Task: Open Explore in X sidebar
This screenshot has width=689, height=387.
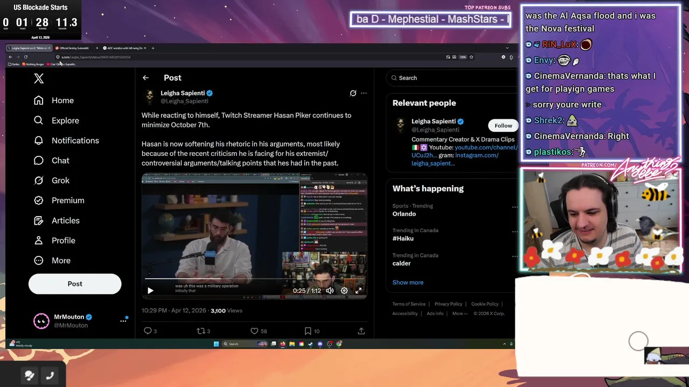Action: (x=57, y=120)
